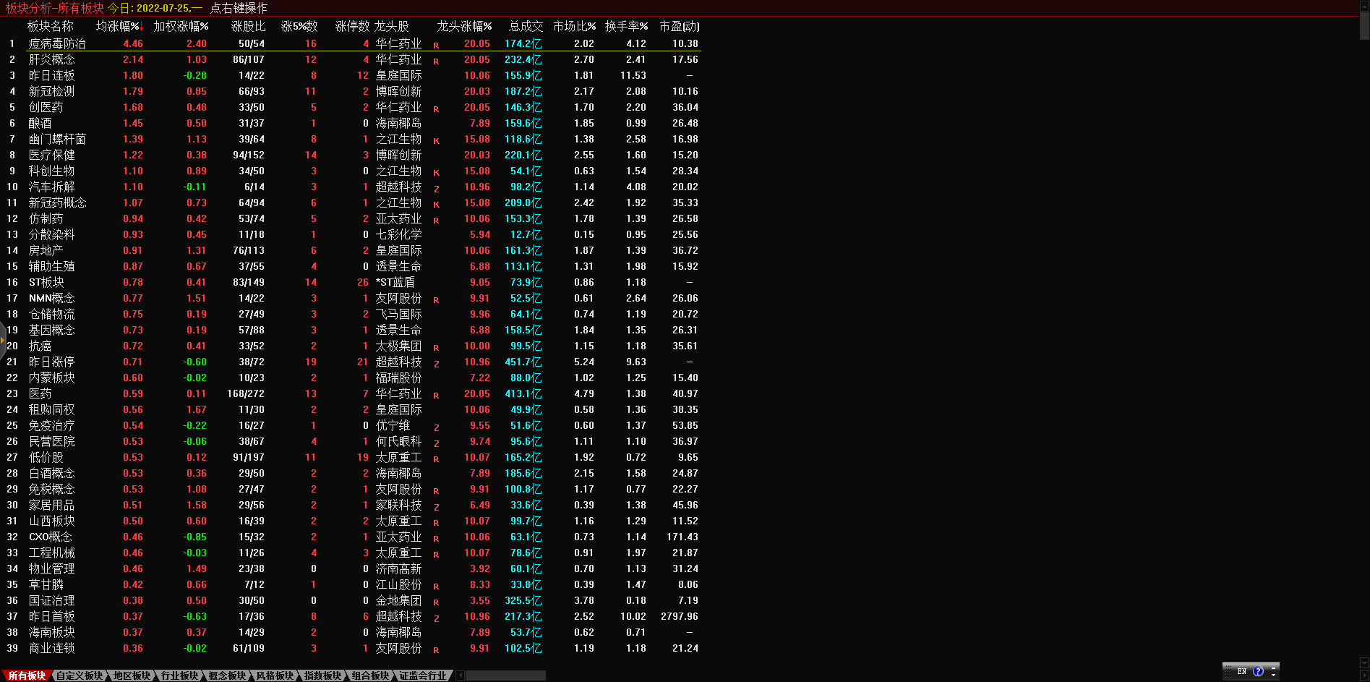Select the 证监会行业 tab
Screen dimensions: 1370x682
coord(423,675)
